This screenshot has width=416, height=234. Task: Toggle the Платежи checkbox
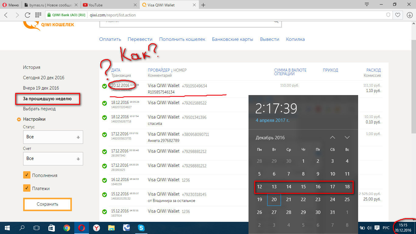click(27, 188)
